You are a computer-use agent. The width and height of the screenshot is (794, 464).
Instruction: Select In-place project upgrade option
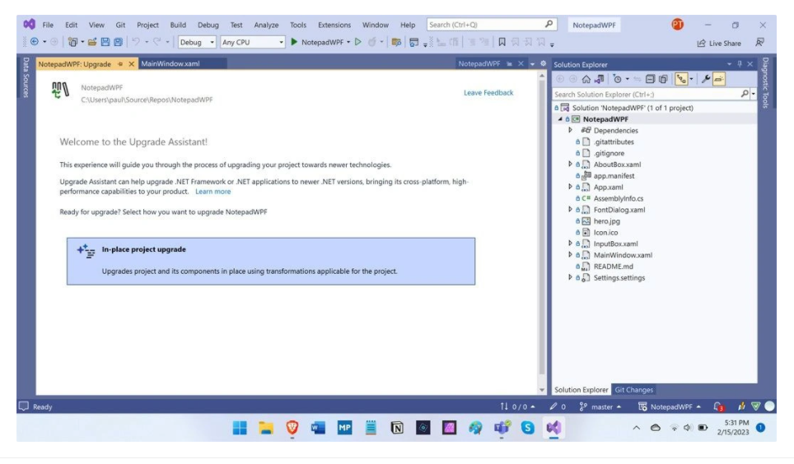[x=271, y=261]
